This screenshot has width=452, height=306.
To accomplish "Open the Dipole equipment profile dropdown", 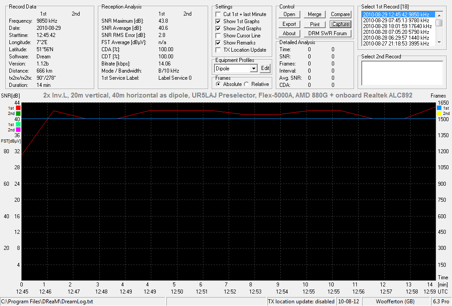I will click(x=254, y=69).
